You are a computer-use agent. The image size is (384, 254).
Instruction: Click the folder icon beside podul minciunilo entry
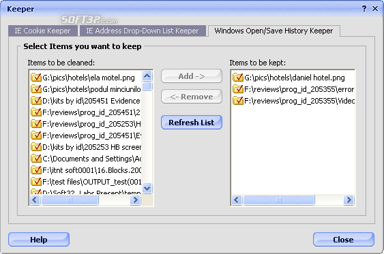click(36, 89)
